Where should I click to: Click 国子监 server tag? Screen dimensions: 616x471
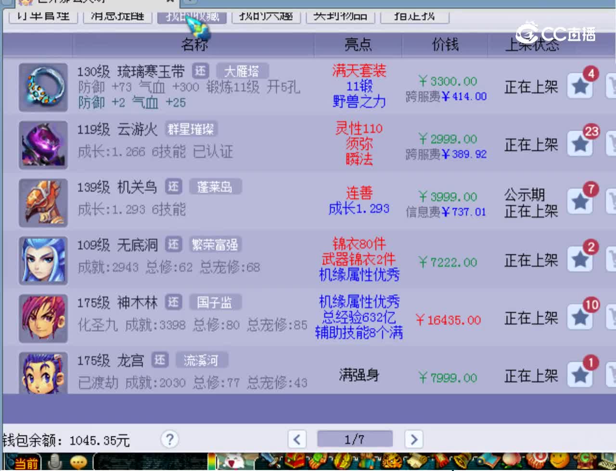point(215,302)
